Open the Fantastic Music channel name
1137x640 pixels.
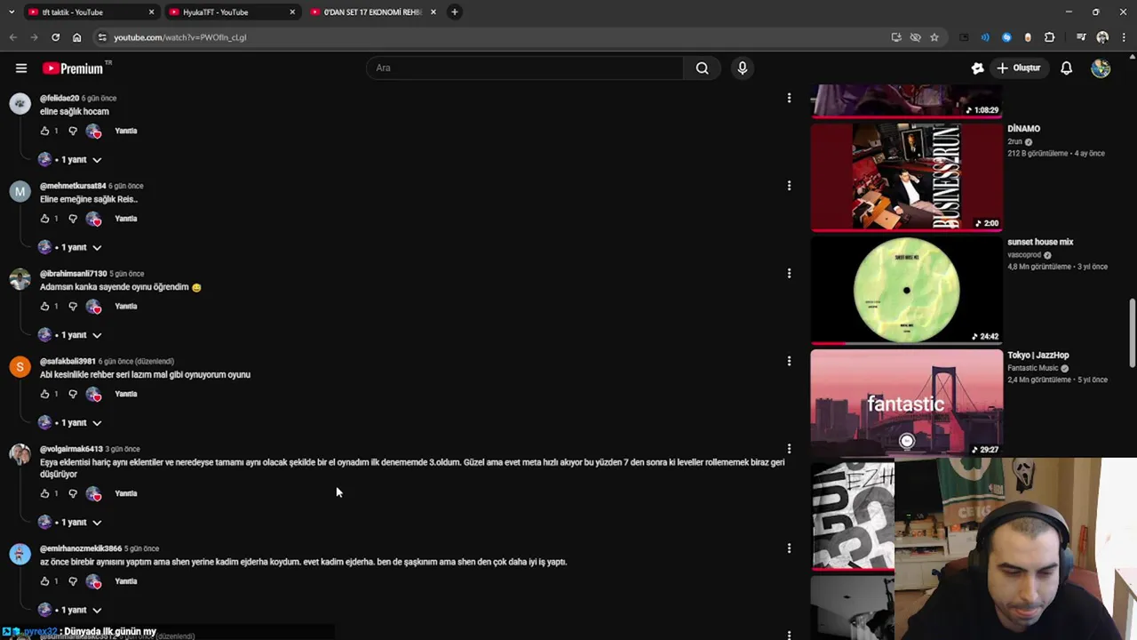click(x=1033, y=368)
